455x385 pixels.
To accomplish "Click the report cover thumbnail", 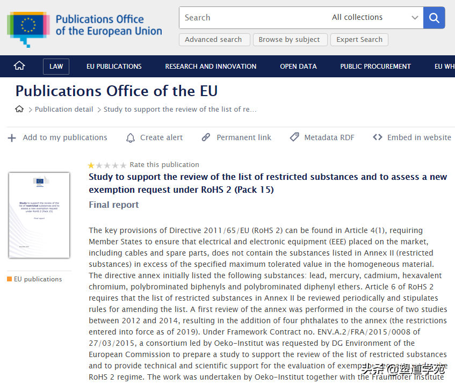I will (39, 215).
